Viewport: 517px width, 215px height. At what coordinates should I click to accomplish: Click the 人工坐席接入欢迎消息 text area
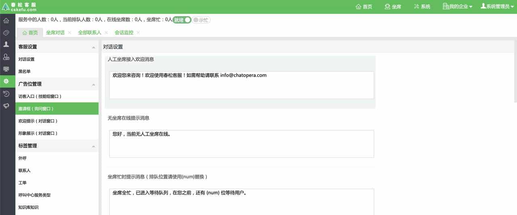pos(242,85)
